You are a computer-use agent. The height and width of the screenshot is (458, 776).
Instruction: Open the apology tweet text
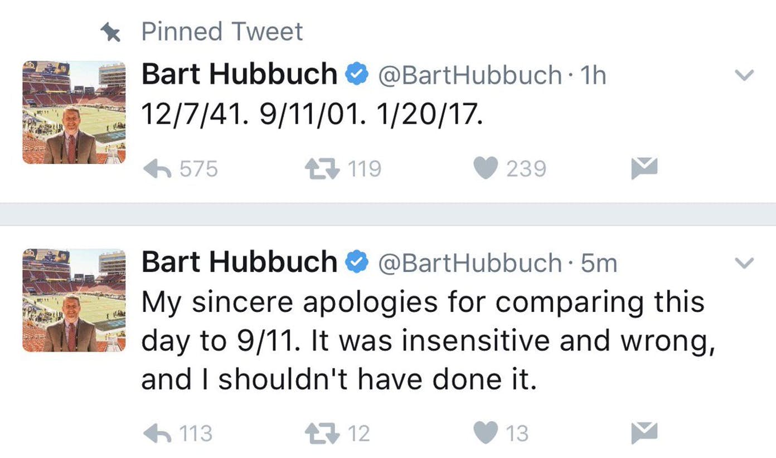click(x=424, y=341)
